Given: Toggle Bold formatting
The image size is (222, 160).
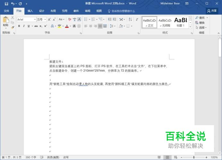Looking at the screenshot, I should pyautogui.click(x=19, y=26).
